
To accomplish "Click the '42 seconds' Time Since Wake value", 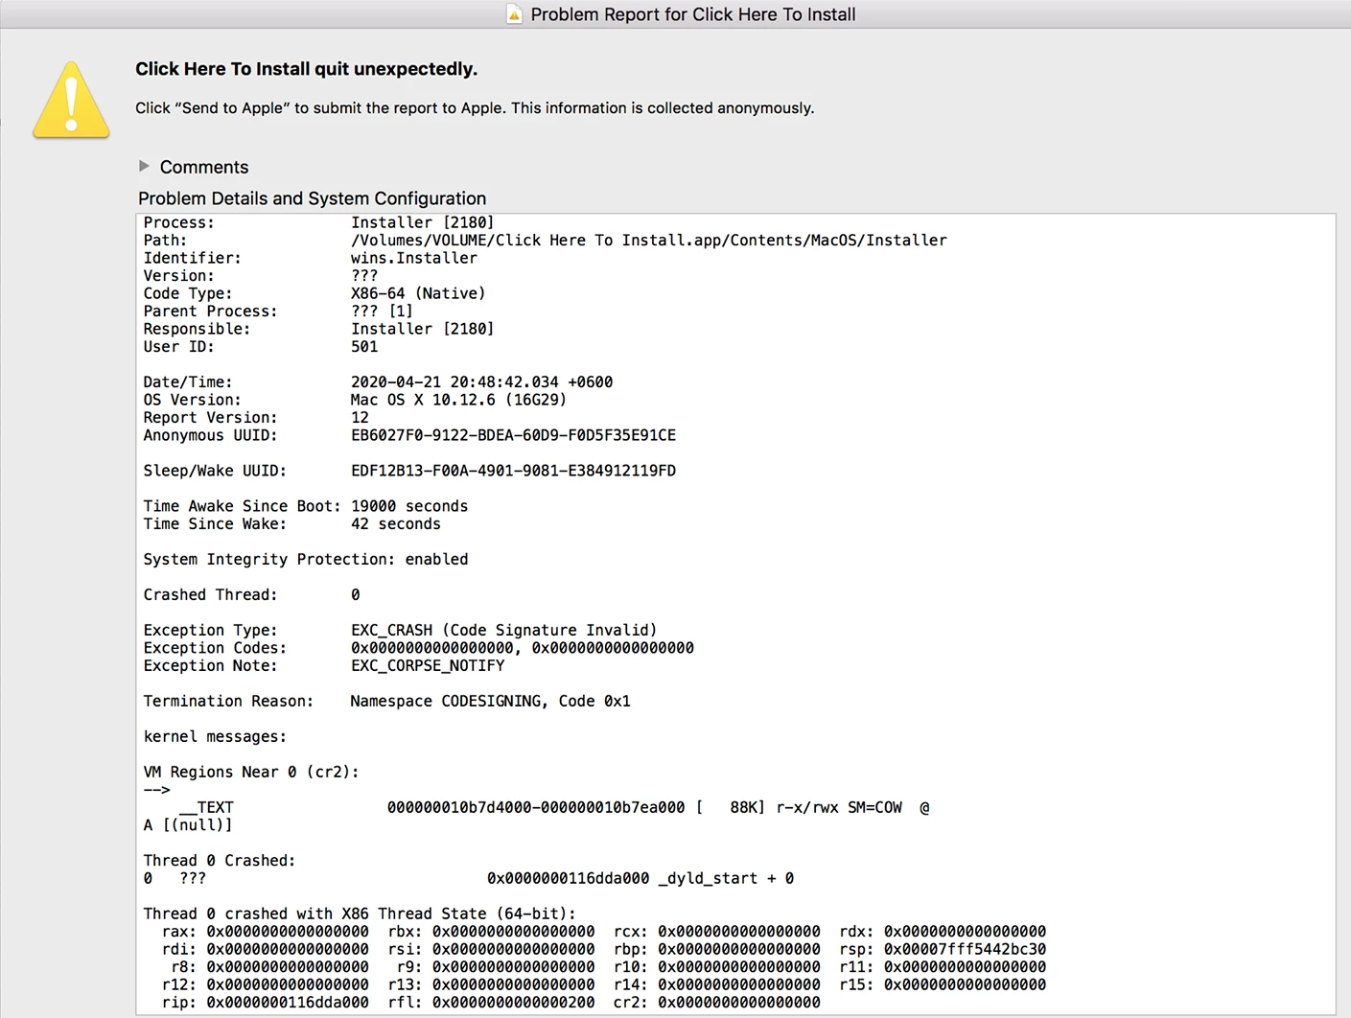I will (396, 524).
